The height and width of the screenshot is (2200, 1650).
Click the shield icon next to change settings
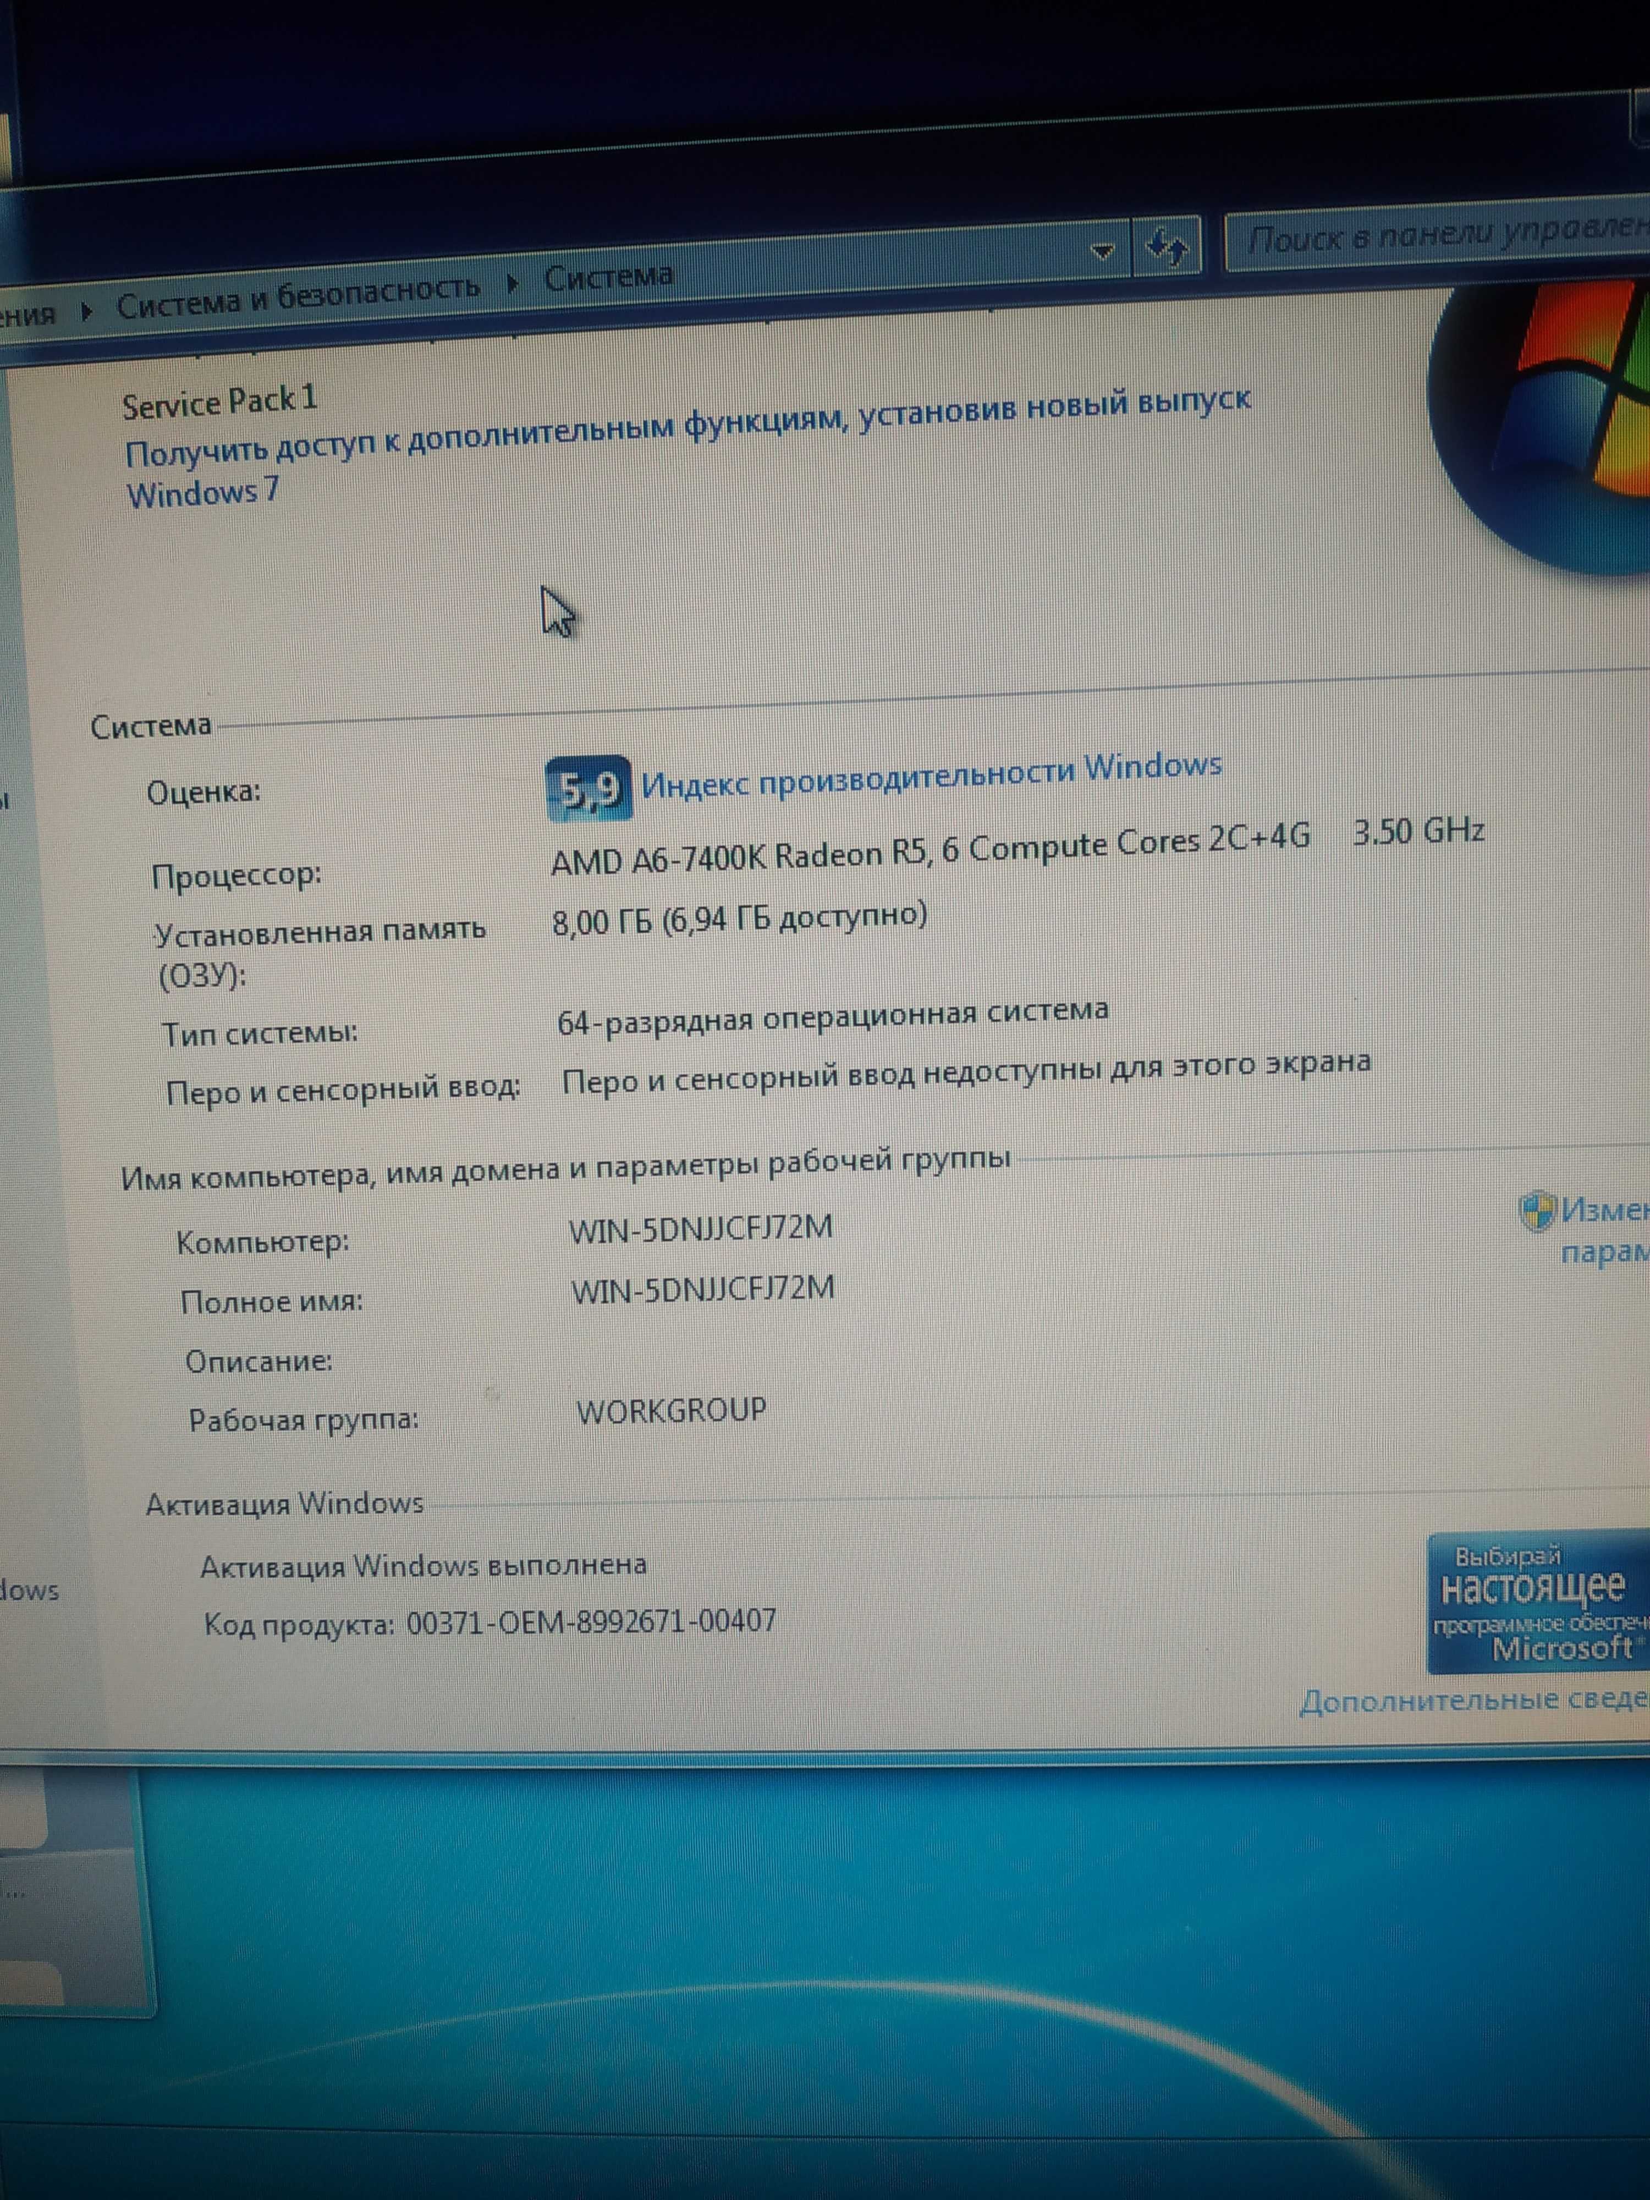pyautogui.click(x=1537, y=1212)
